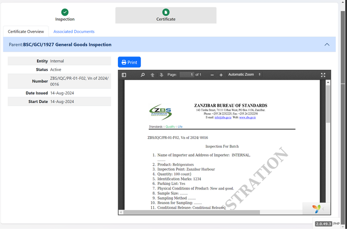347x229 pixels.
Task: Go to previous PDF page arrow
Action: tap(152, 75)
